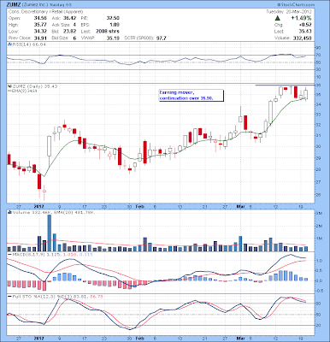The image size is (330, 342).
Task: Click the last white candlestick on the chart
Action: [x=306, y=93]
